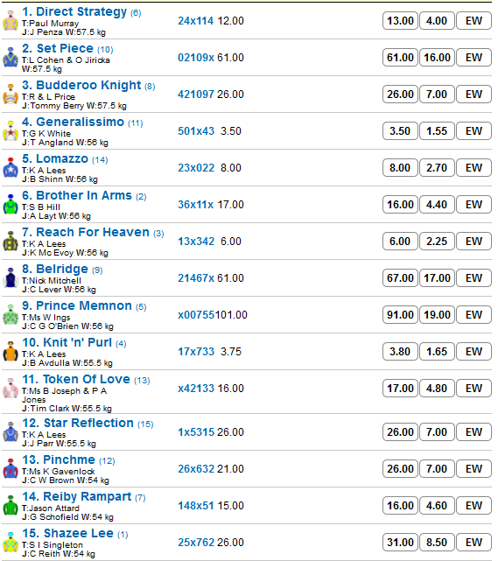View form 13x342 for Reach For Heaven
The width and height of the screenshot is (498, 561).
[x=196, y=242]
